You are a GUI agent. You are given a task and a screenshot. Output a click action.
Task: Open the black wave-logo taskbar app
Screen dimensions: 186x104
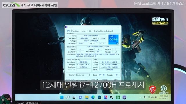click(112, 97)
